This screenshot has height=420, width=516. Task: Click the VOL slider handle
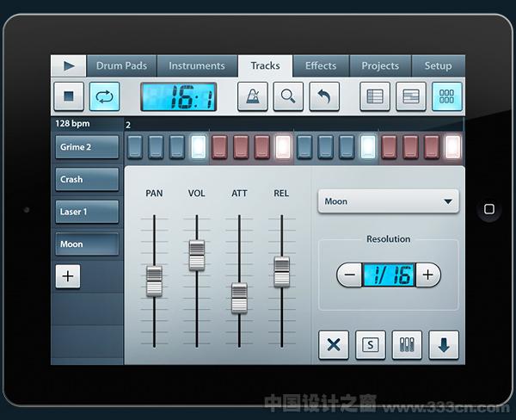click(197, 256)
